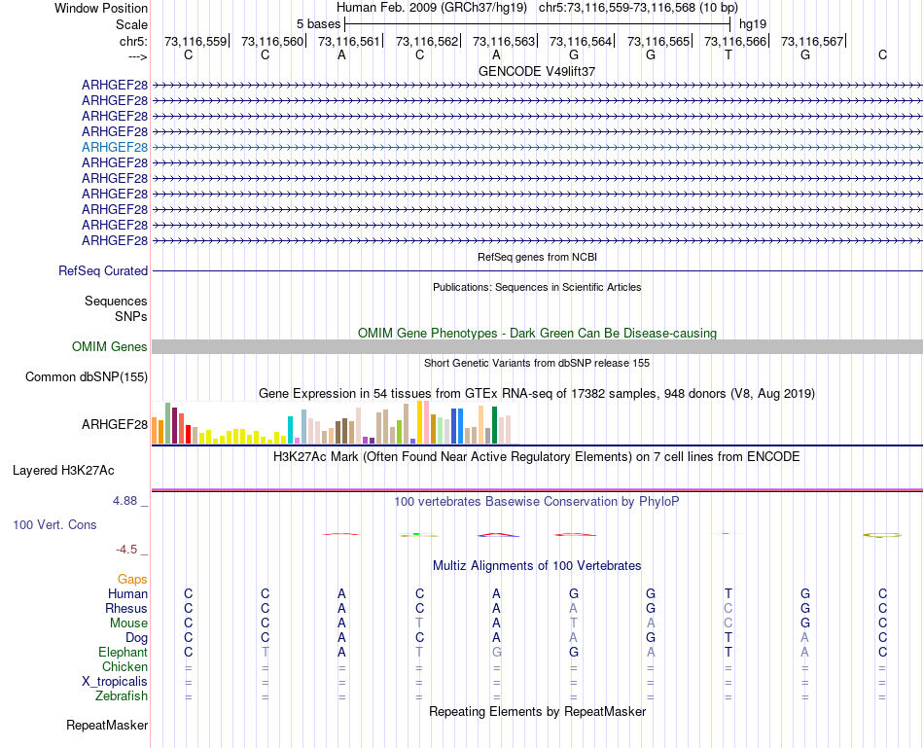Click the orange Gaps row label
Screen dimensions: 924x748
(132, 580)
